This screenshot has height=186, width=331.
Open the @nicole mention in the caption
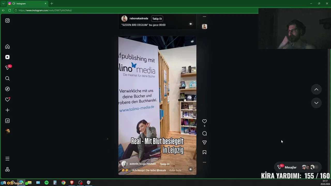click(161, 170)
